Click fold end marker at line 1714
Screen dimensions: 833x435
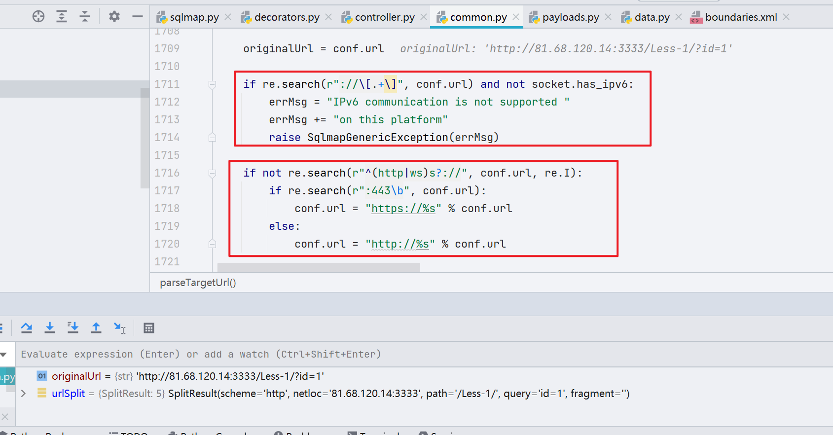click(x=212, y=138)
